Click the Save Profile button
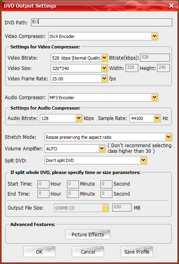This screenshot has width=179, height=264. coord(137,252)
